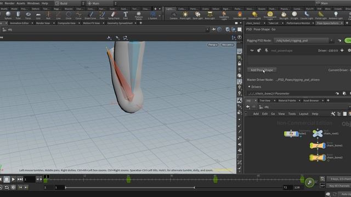Open the Main radial menu dropdown
The height and width of the screenshot is (197, 351).
click(116, 3)
